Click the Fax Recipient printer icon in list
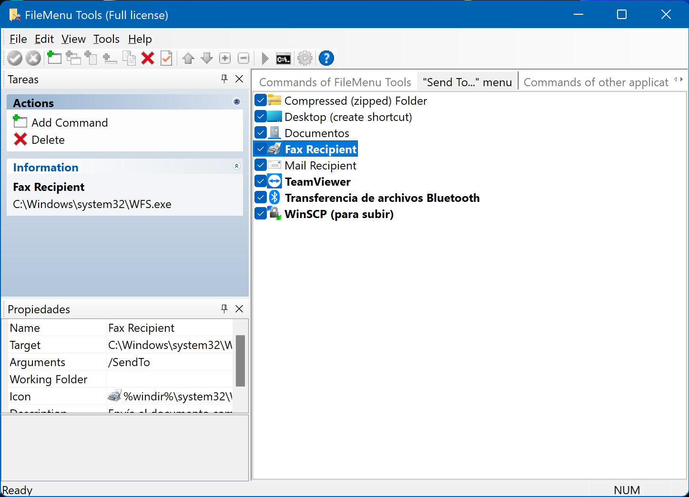 pyautogui.click(x=274, y=149)
